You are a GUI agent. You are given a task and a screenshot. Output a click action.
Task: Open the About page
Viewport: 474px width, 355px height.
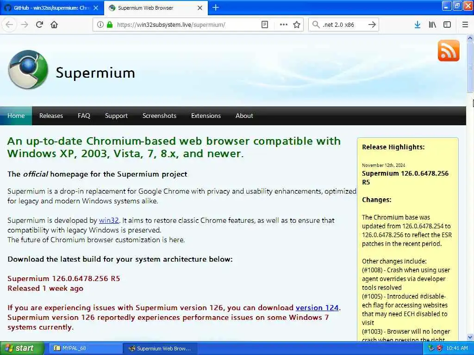tap(244, 116)
